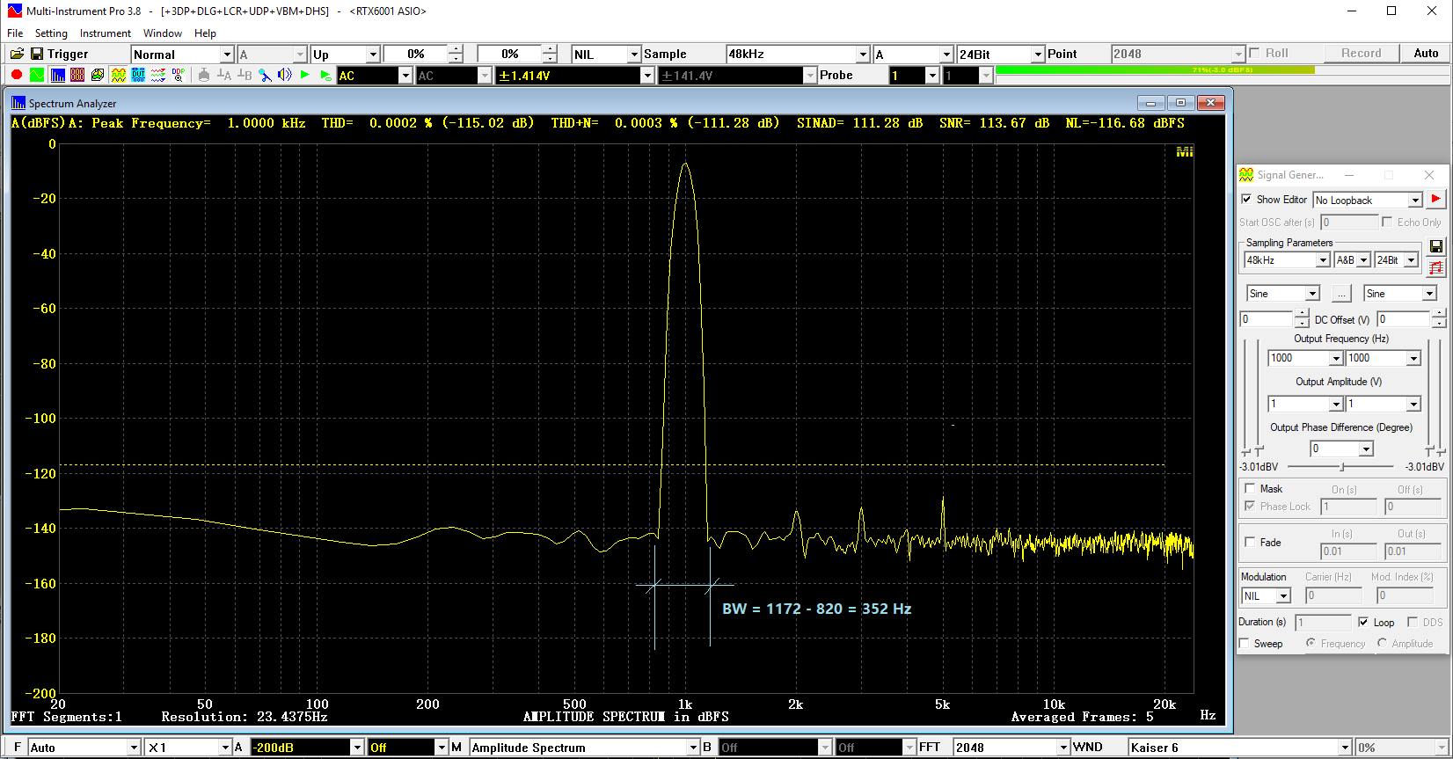Start signal generator with red play button
This screenshot has width=1453, height=759.
pos(1435,200)
